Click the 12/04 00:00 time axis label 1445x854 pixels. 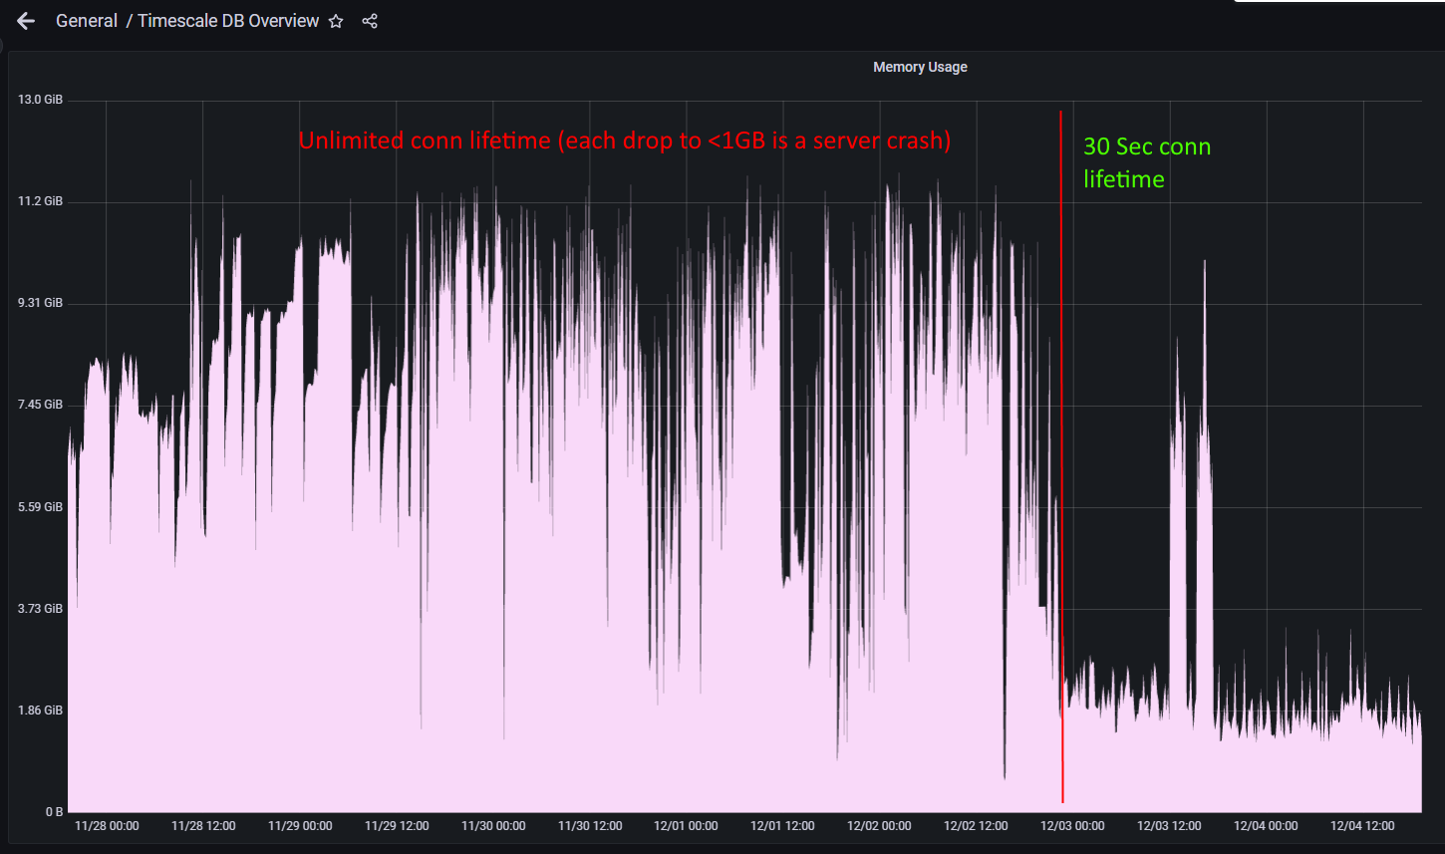pyautogui.click(x=1266, y=826)
